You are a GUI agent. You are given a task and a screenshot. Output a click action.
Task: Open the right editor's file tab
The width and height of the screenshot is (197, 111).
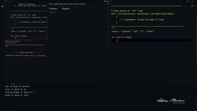pyautogui.click(x=107, y=1)
